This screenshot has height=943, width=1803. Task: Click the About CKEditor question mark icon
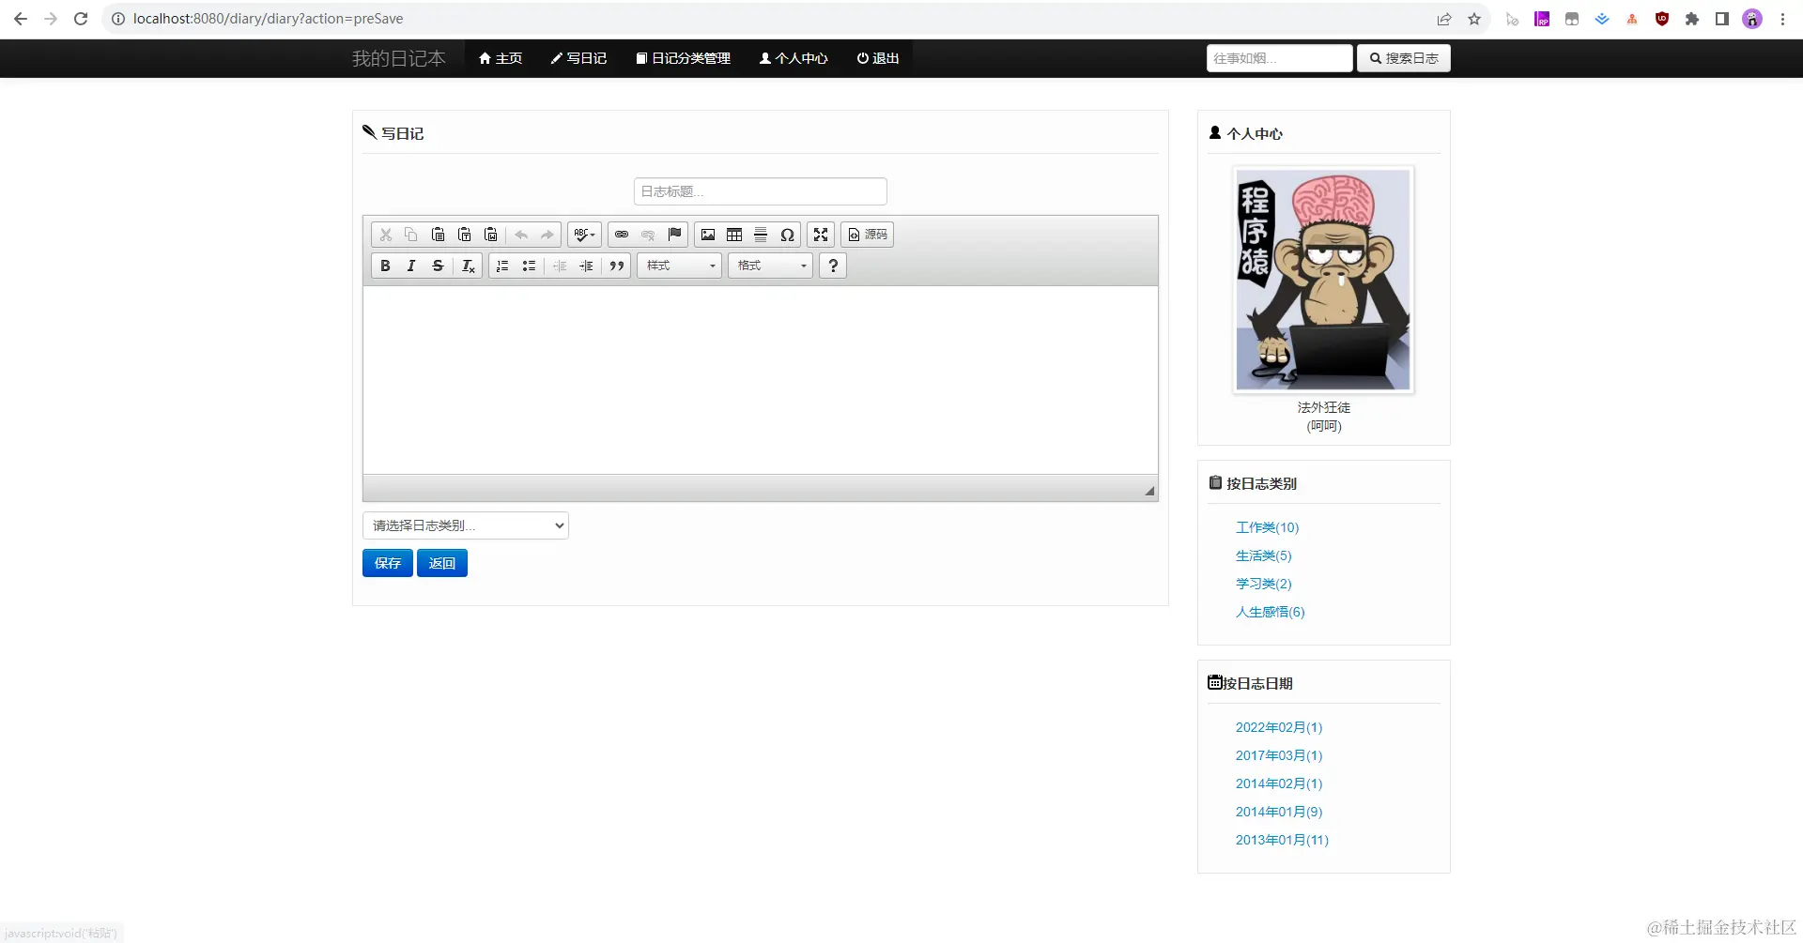tap(833, 266)
